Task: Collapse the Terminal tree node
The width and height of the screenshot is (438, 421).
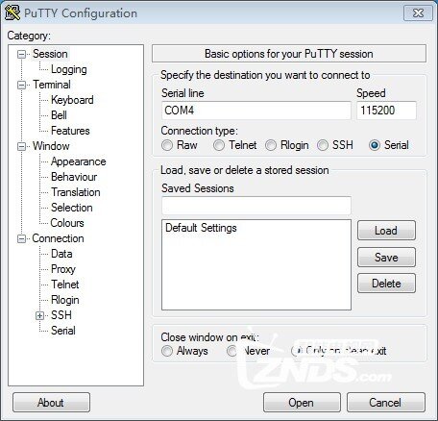Action: pyautogui.click(x=21, y=85)
